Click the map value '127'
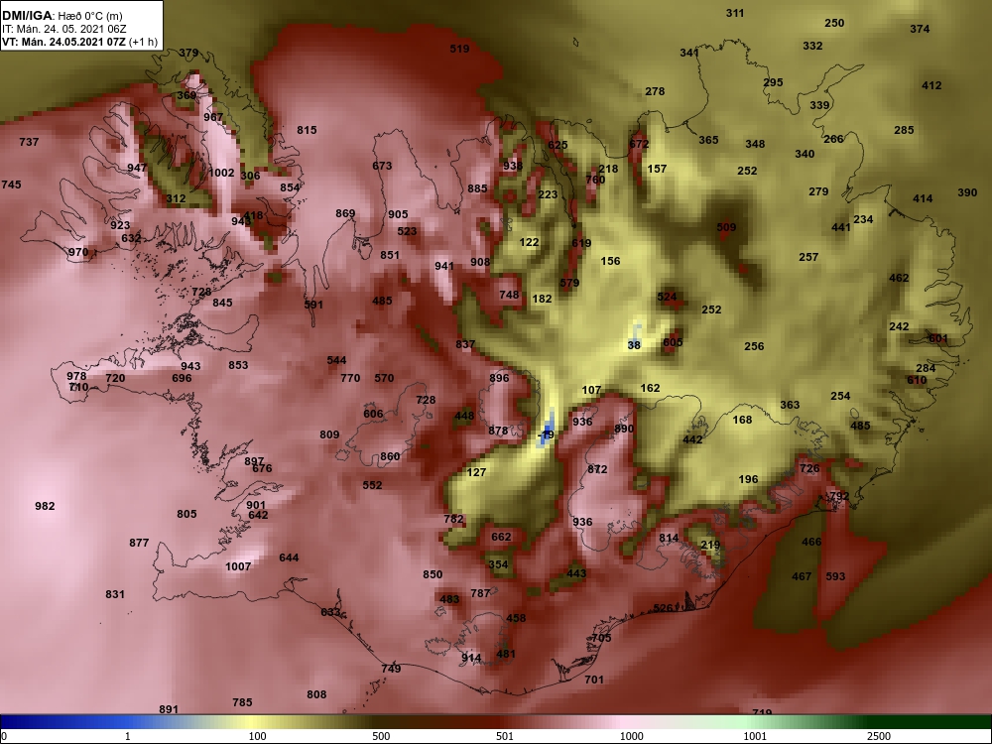The height and width of the screenshot is (744, 992). coord(476,472)
